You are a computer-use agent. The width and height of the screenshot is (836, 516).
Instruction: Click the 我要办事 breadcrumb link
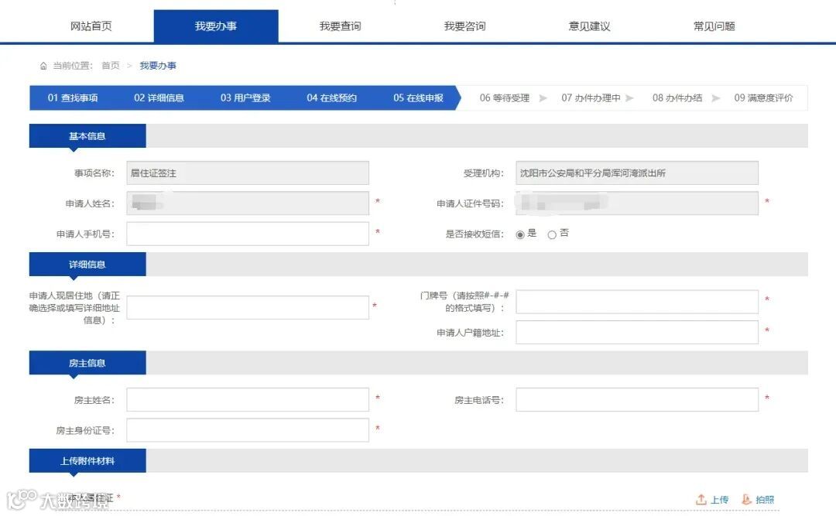pyautogui.click(x=158, y=66)
